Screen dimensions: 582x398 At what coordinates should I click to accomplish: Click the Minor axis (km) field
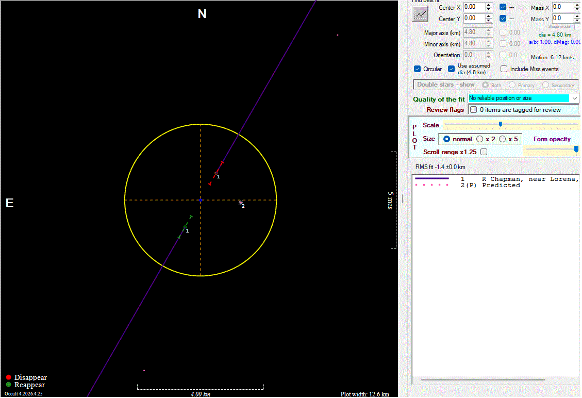pyautogui.click(x=474, y=43)
